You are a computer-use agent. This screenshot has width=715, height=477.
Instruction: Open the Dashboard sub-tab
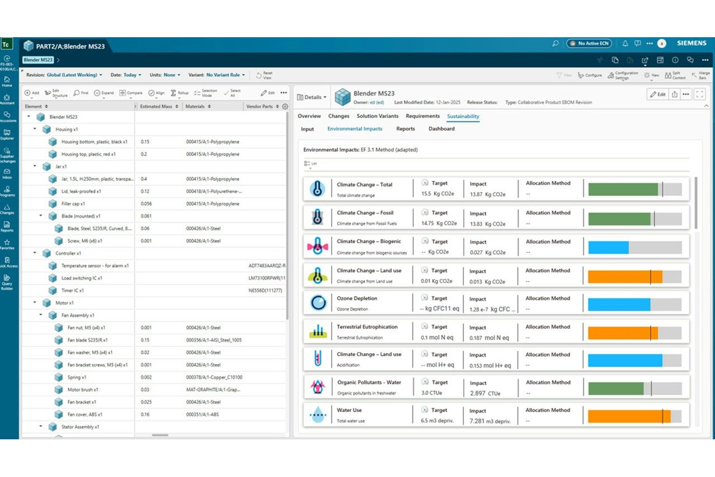pos(442,129)
